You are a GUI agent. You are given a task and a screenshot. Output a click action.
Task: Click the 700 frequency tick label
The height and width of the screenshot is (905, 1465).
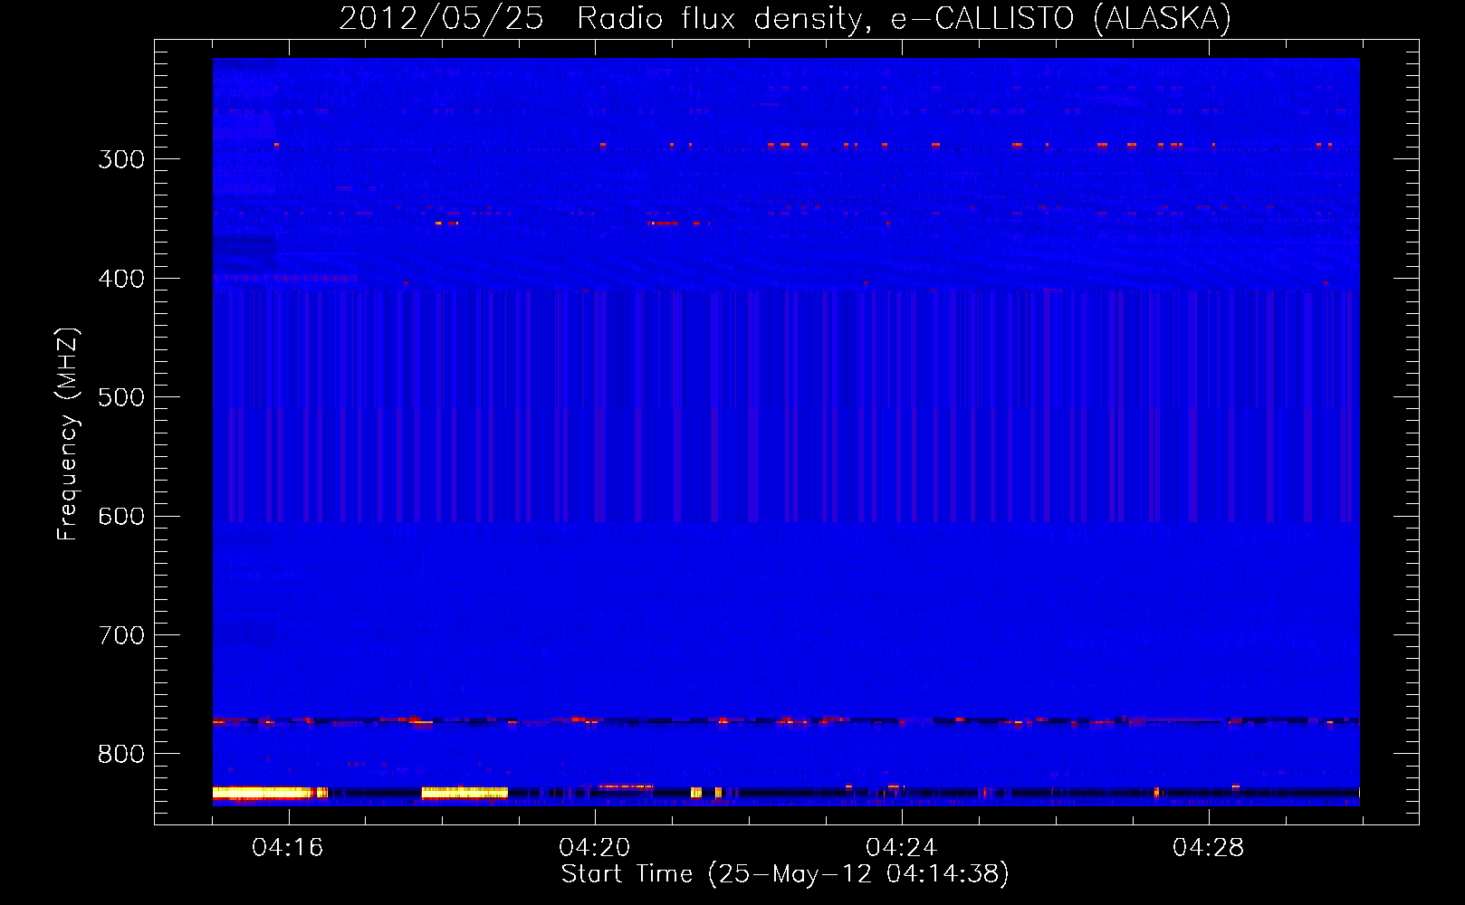[121, 635]
